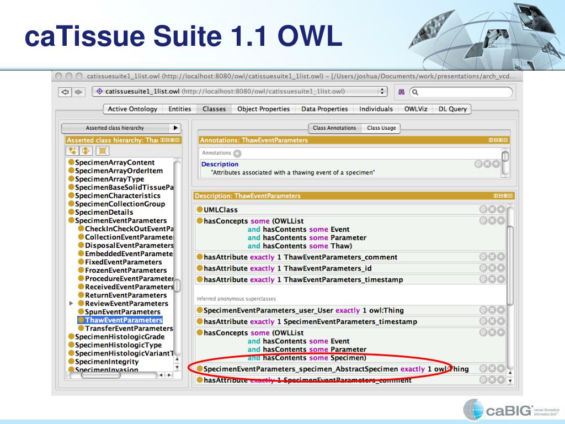
Task: Select the Class Annotations view tab
Action: [x=334, y=128]
